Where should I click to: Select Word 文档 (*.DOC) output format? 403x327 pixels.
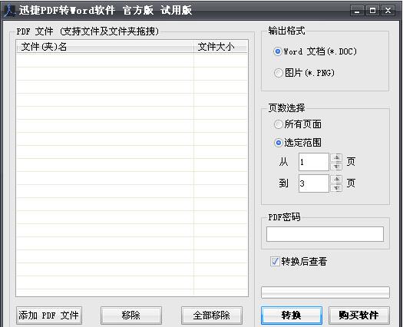click(315, 51)
